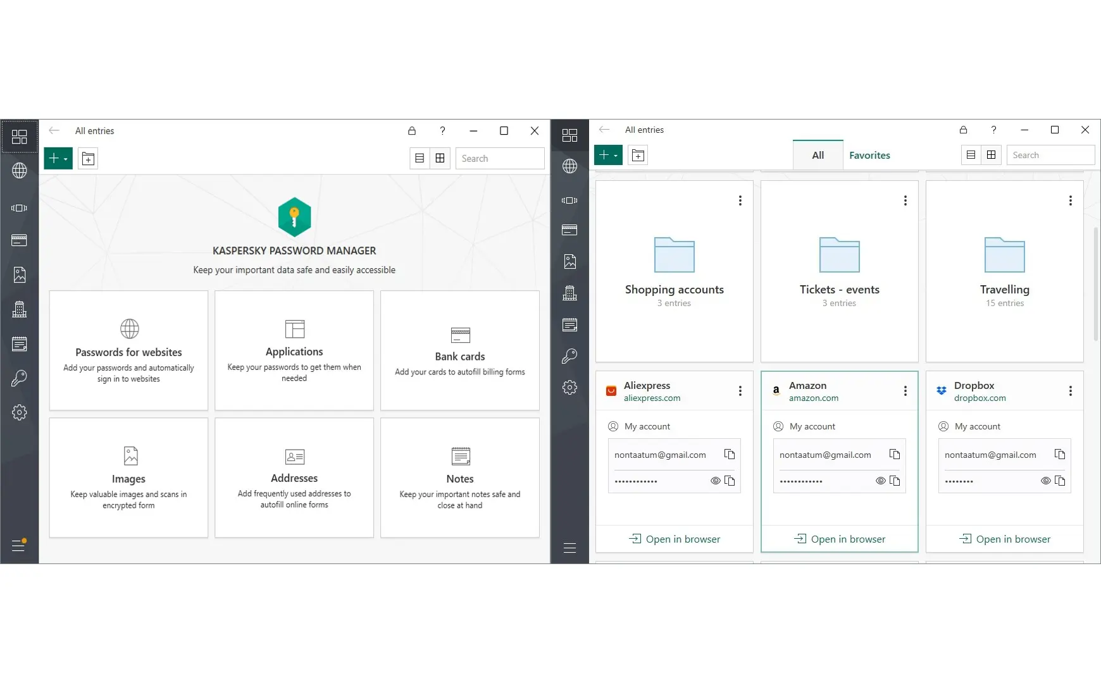The height and width of the screenshot is (683, 1101).
Task: Switch right window to list view
Action: click(971, 155)
